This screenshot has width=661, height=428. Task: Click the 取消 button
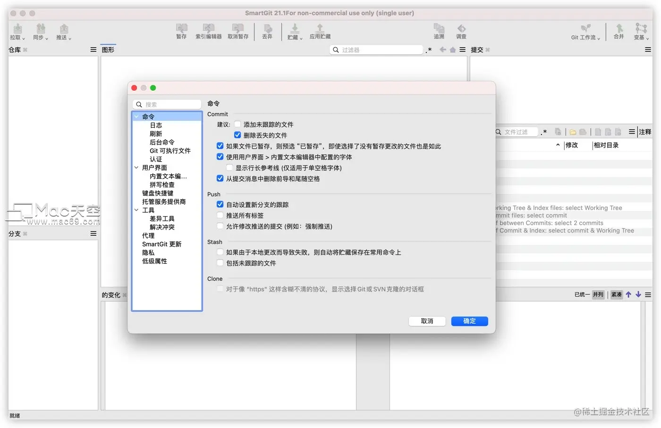click(427, 321)
